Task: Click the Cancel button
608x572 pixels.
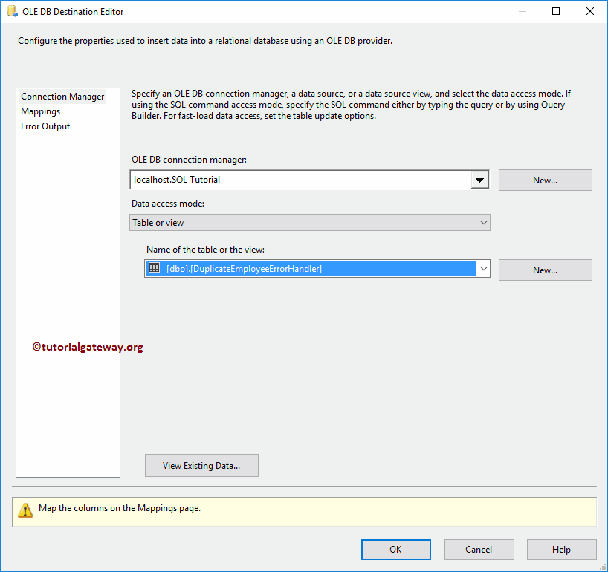Action: [x=479, y=549]
